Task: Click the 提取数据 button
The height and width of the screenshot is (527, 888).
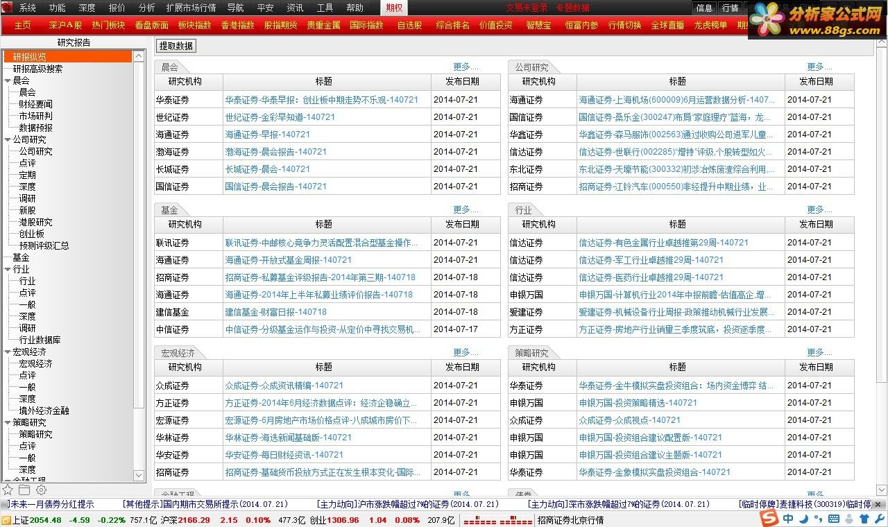Action: [176, 46]
